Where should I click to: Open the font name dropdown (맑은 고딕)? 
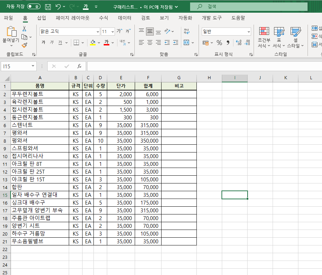[97, 32]
